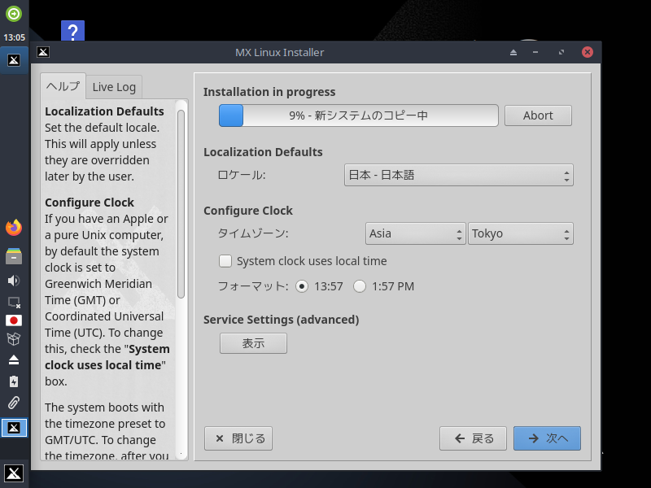Open the display disconnected tray icon
The width and height of the screenshot is (651, 488).
click(x=14, y=303)
